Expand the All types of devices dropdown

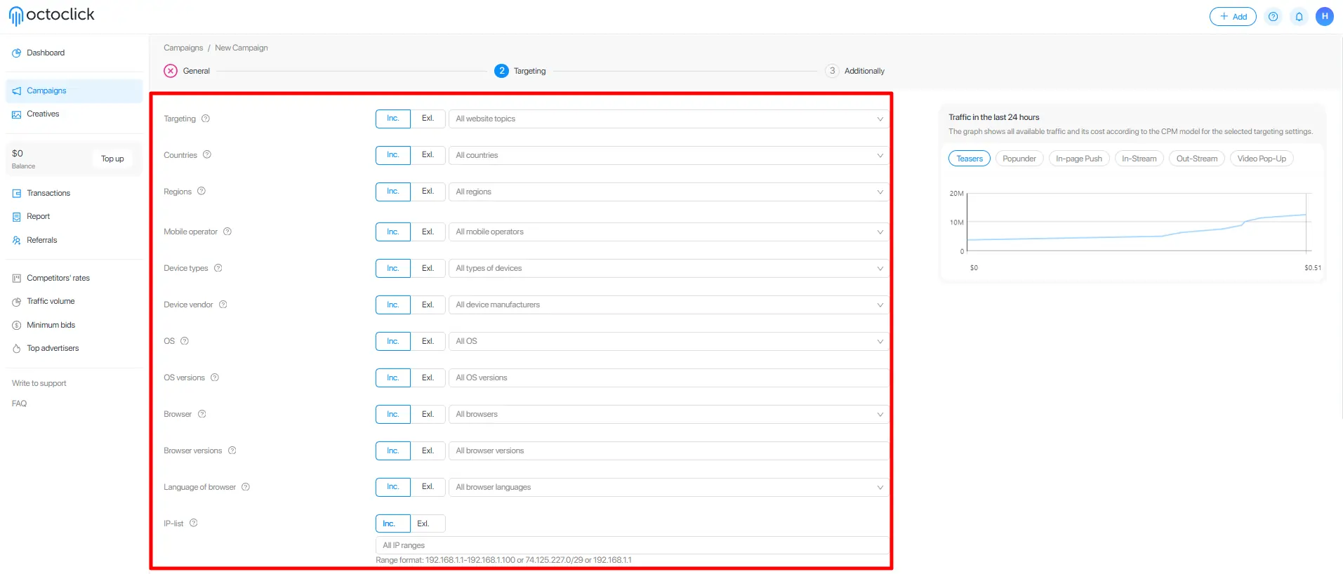click(x=668, y=268)
